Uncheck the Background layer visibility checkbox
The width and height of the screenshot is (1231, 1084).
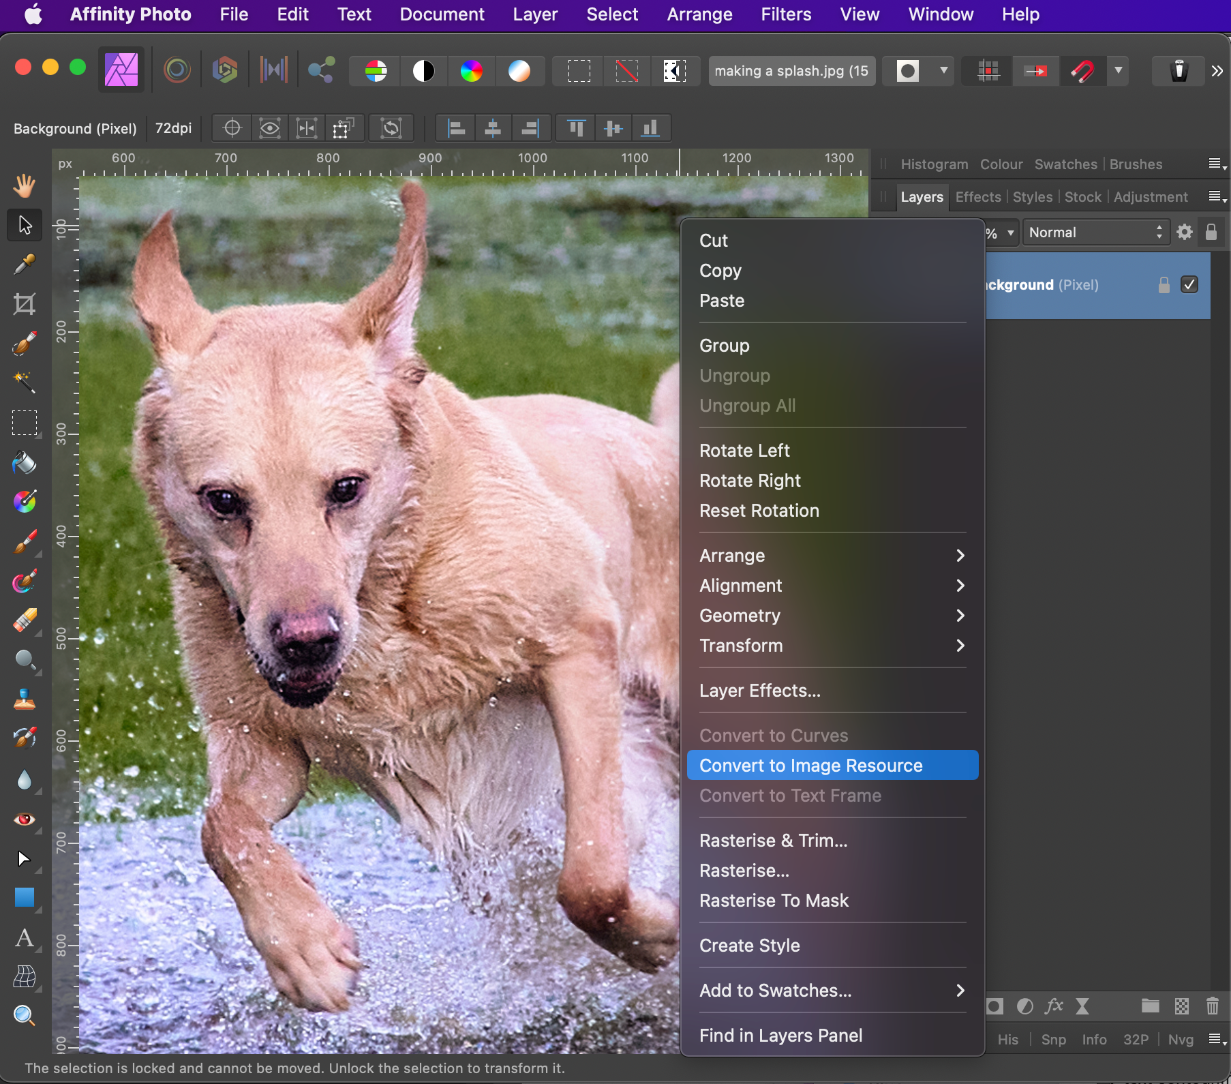point(1189,284)
